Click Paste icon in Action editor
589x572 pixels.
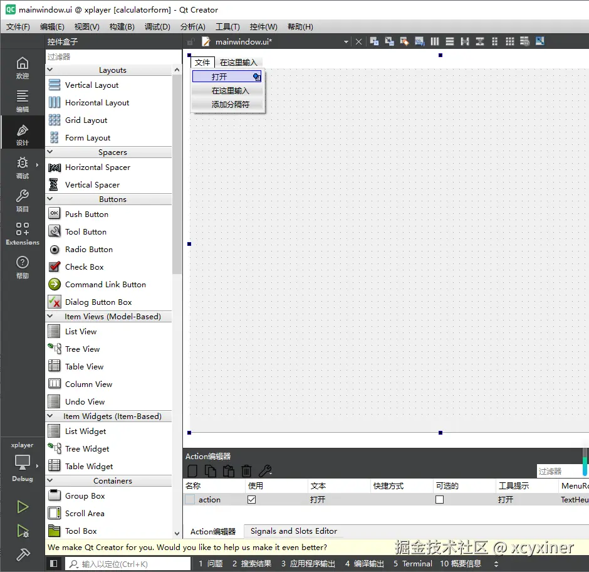pos(228,471)
